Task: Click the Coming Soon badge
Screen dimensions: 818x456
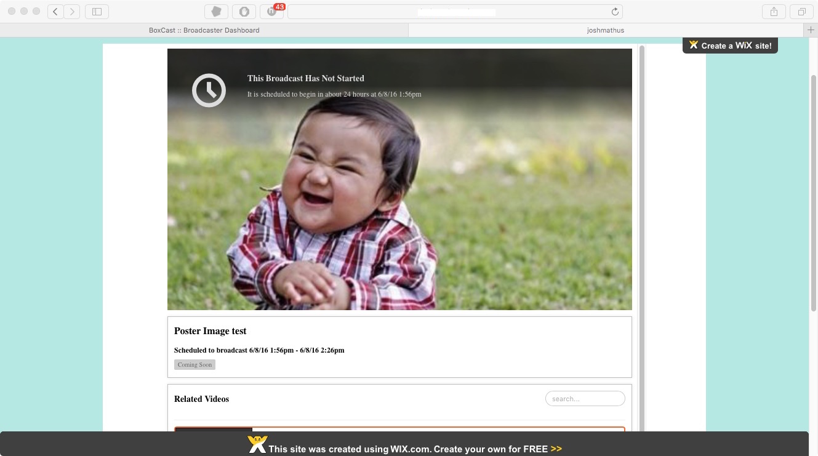Action: coord(194,365)
